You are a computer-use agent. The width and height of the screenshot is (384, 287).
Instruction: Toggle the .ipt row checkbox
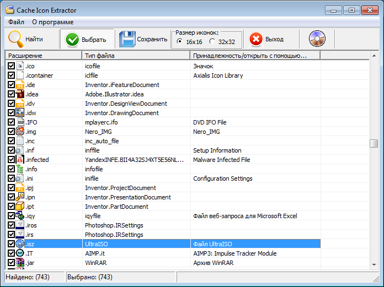click(11, 207)
